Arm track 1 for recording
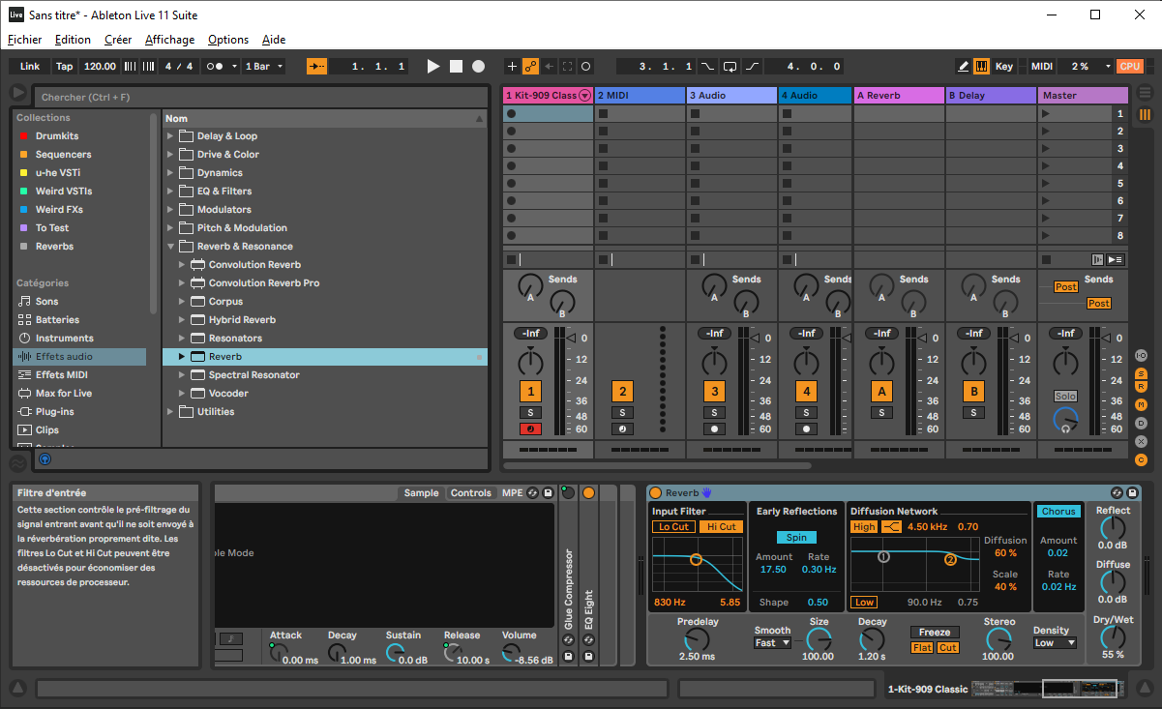Image resolution: width=1162 pixels, height=709 pixels. (530, 428)
